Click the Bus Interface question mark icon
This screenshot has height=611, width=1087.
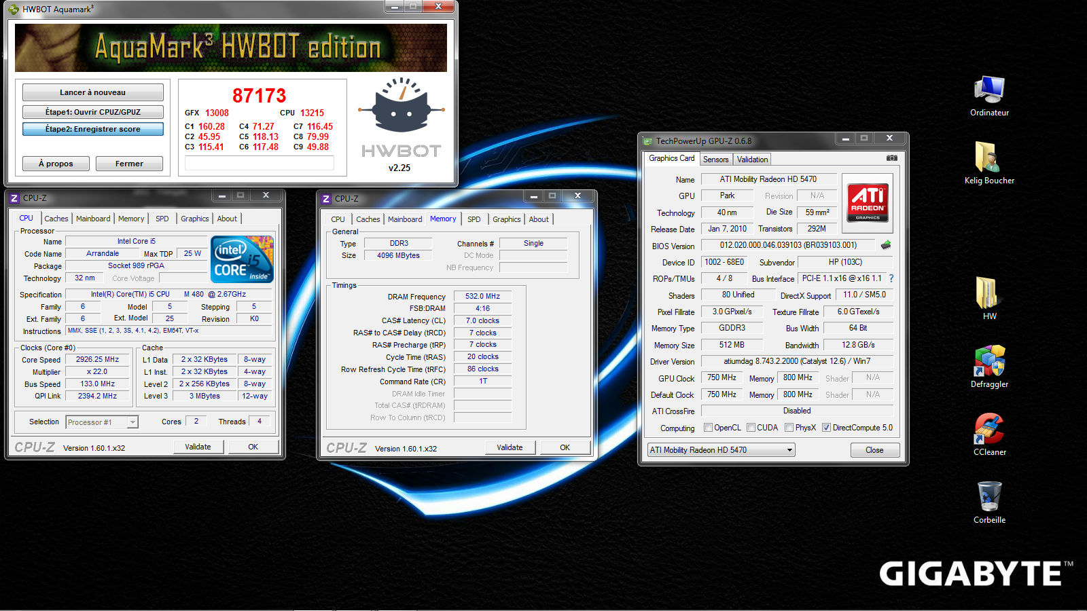(x=891, y=278)
